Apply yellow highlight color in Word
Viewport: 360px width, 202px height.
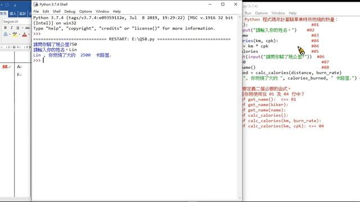(x=15, y=35)
